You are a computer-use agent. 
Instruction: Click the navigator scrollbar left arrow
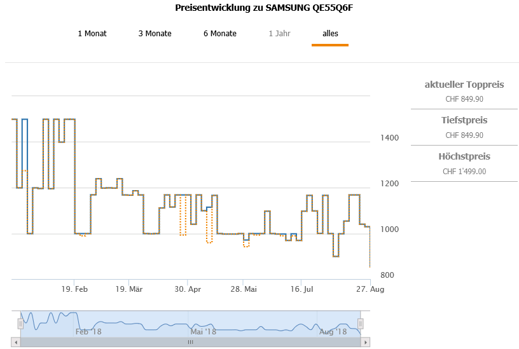pos(16,342)
